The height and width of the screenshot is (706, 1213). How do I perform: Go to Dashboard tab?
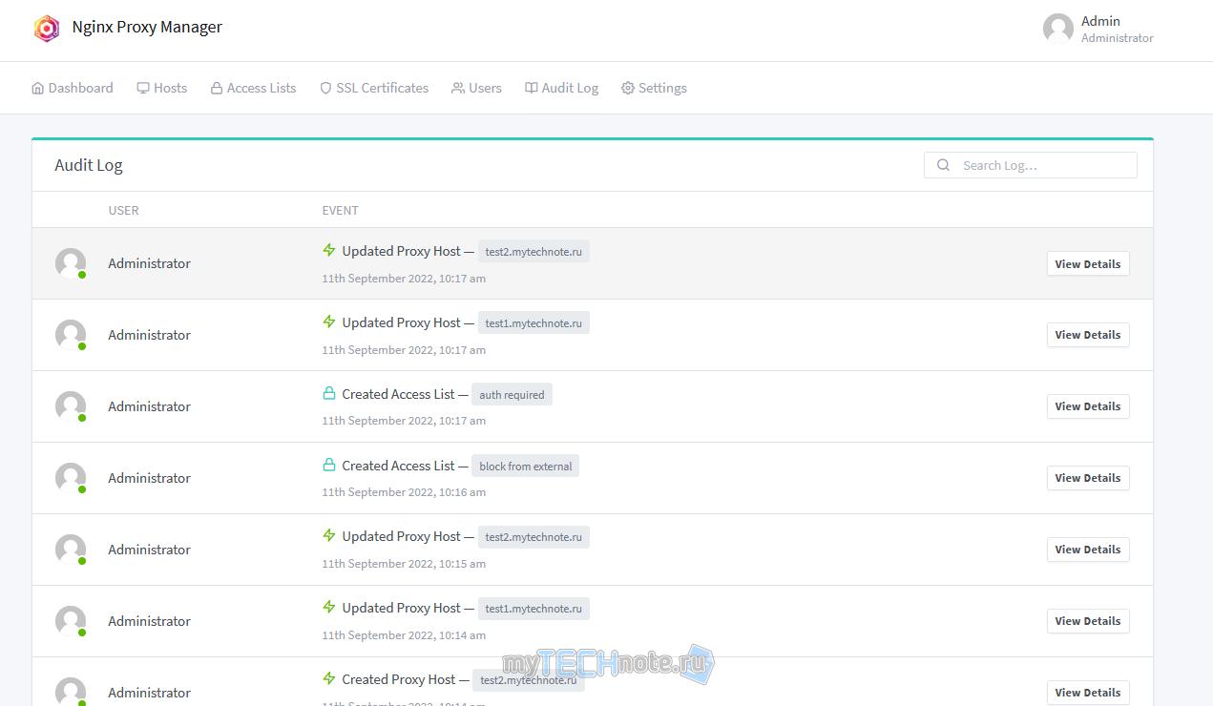point(73,88)
